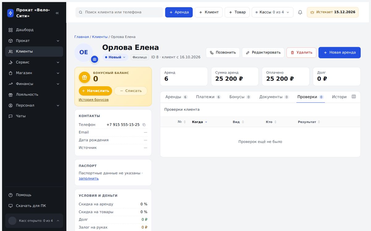
Task: Click Списать bonus button
Action: [x=131, y=91]
